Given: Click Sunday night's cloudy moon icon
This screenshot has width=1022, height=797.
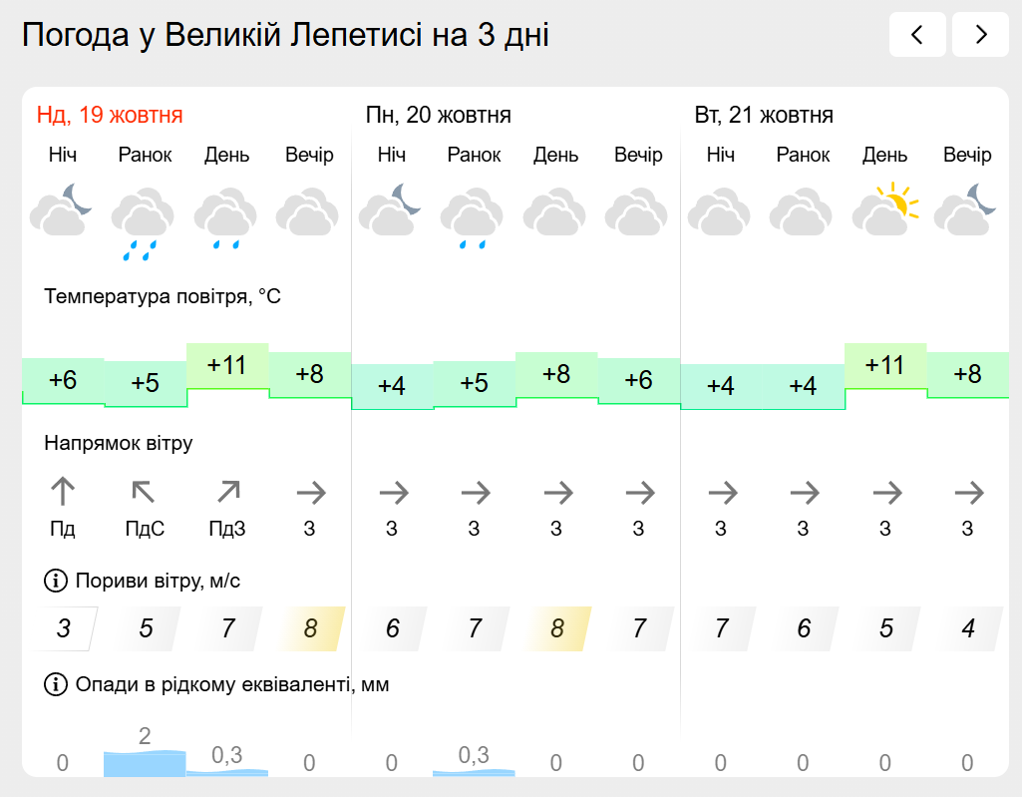Looking at the screenshot, I should coord(62,209).
